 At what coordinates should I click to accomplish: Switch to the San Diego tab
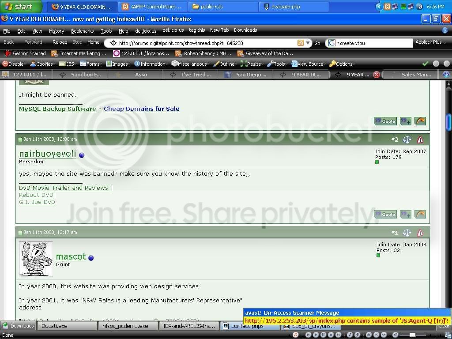(245, 75)
